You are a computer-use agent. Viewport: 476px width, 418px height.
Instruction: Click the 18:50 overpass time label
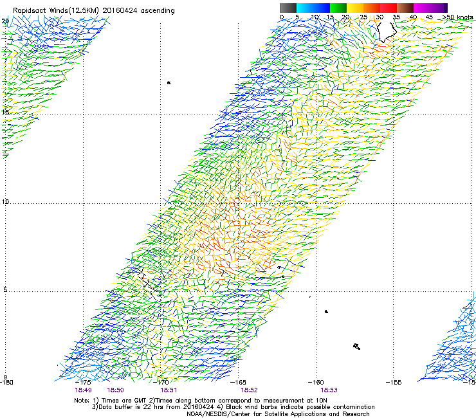coord(115,390)
